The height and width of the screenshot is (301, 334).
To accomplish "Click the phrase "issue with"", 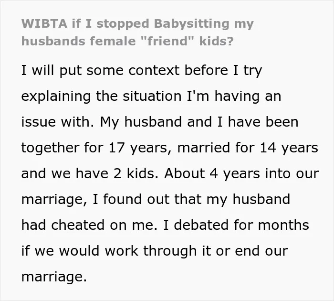I will [55, 122].
